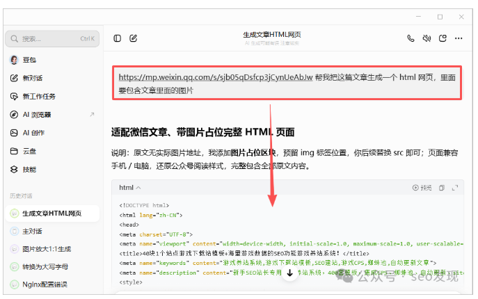Click the <title> code line

click(x=244, y=253)
